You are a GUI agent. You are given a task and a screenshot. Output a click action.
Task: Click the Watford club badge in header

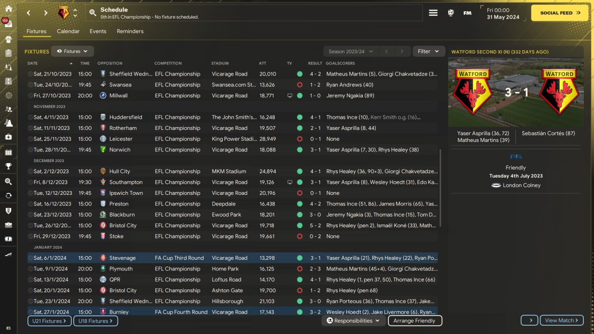click(x=63, y=13)
